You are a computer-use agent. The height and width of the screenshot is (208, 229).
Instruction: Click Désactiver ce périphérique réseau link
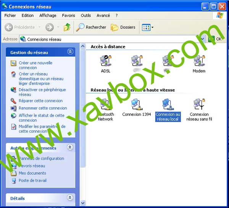pos(42,92)
